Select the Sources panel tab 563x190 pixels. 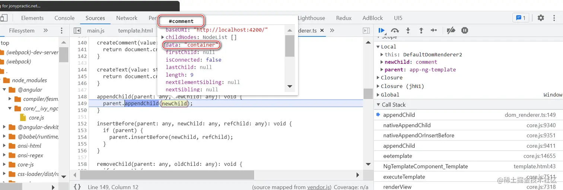[x=95, y=18]
